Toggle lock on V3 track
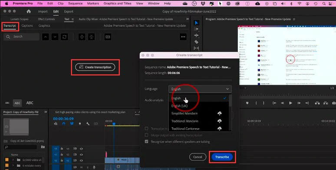336x170 pixels. (62, 149)
